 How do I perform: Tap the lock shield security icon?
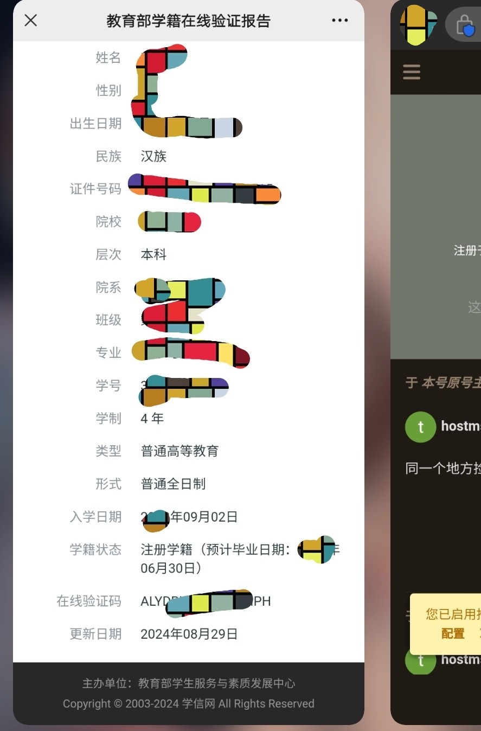pyautogui.click(x=465, y=25)
